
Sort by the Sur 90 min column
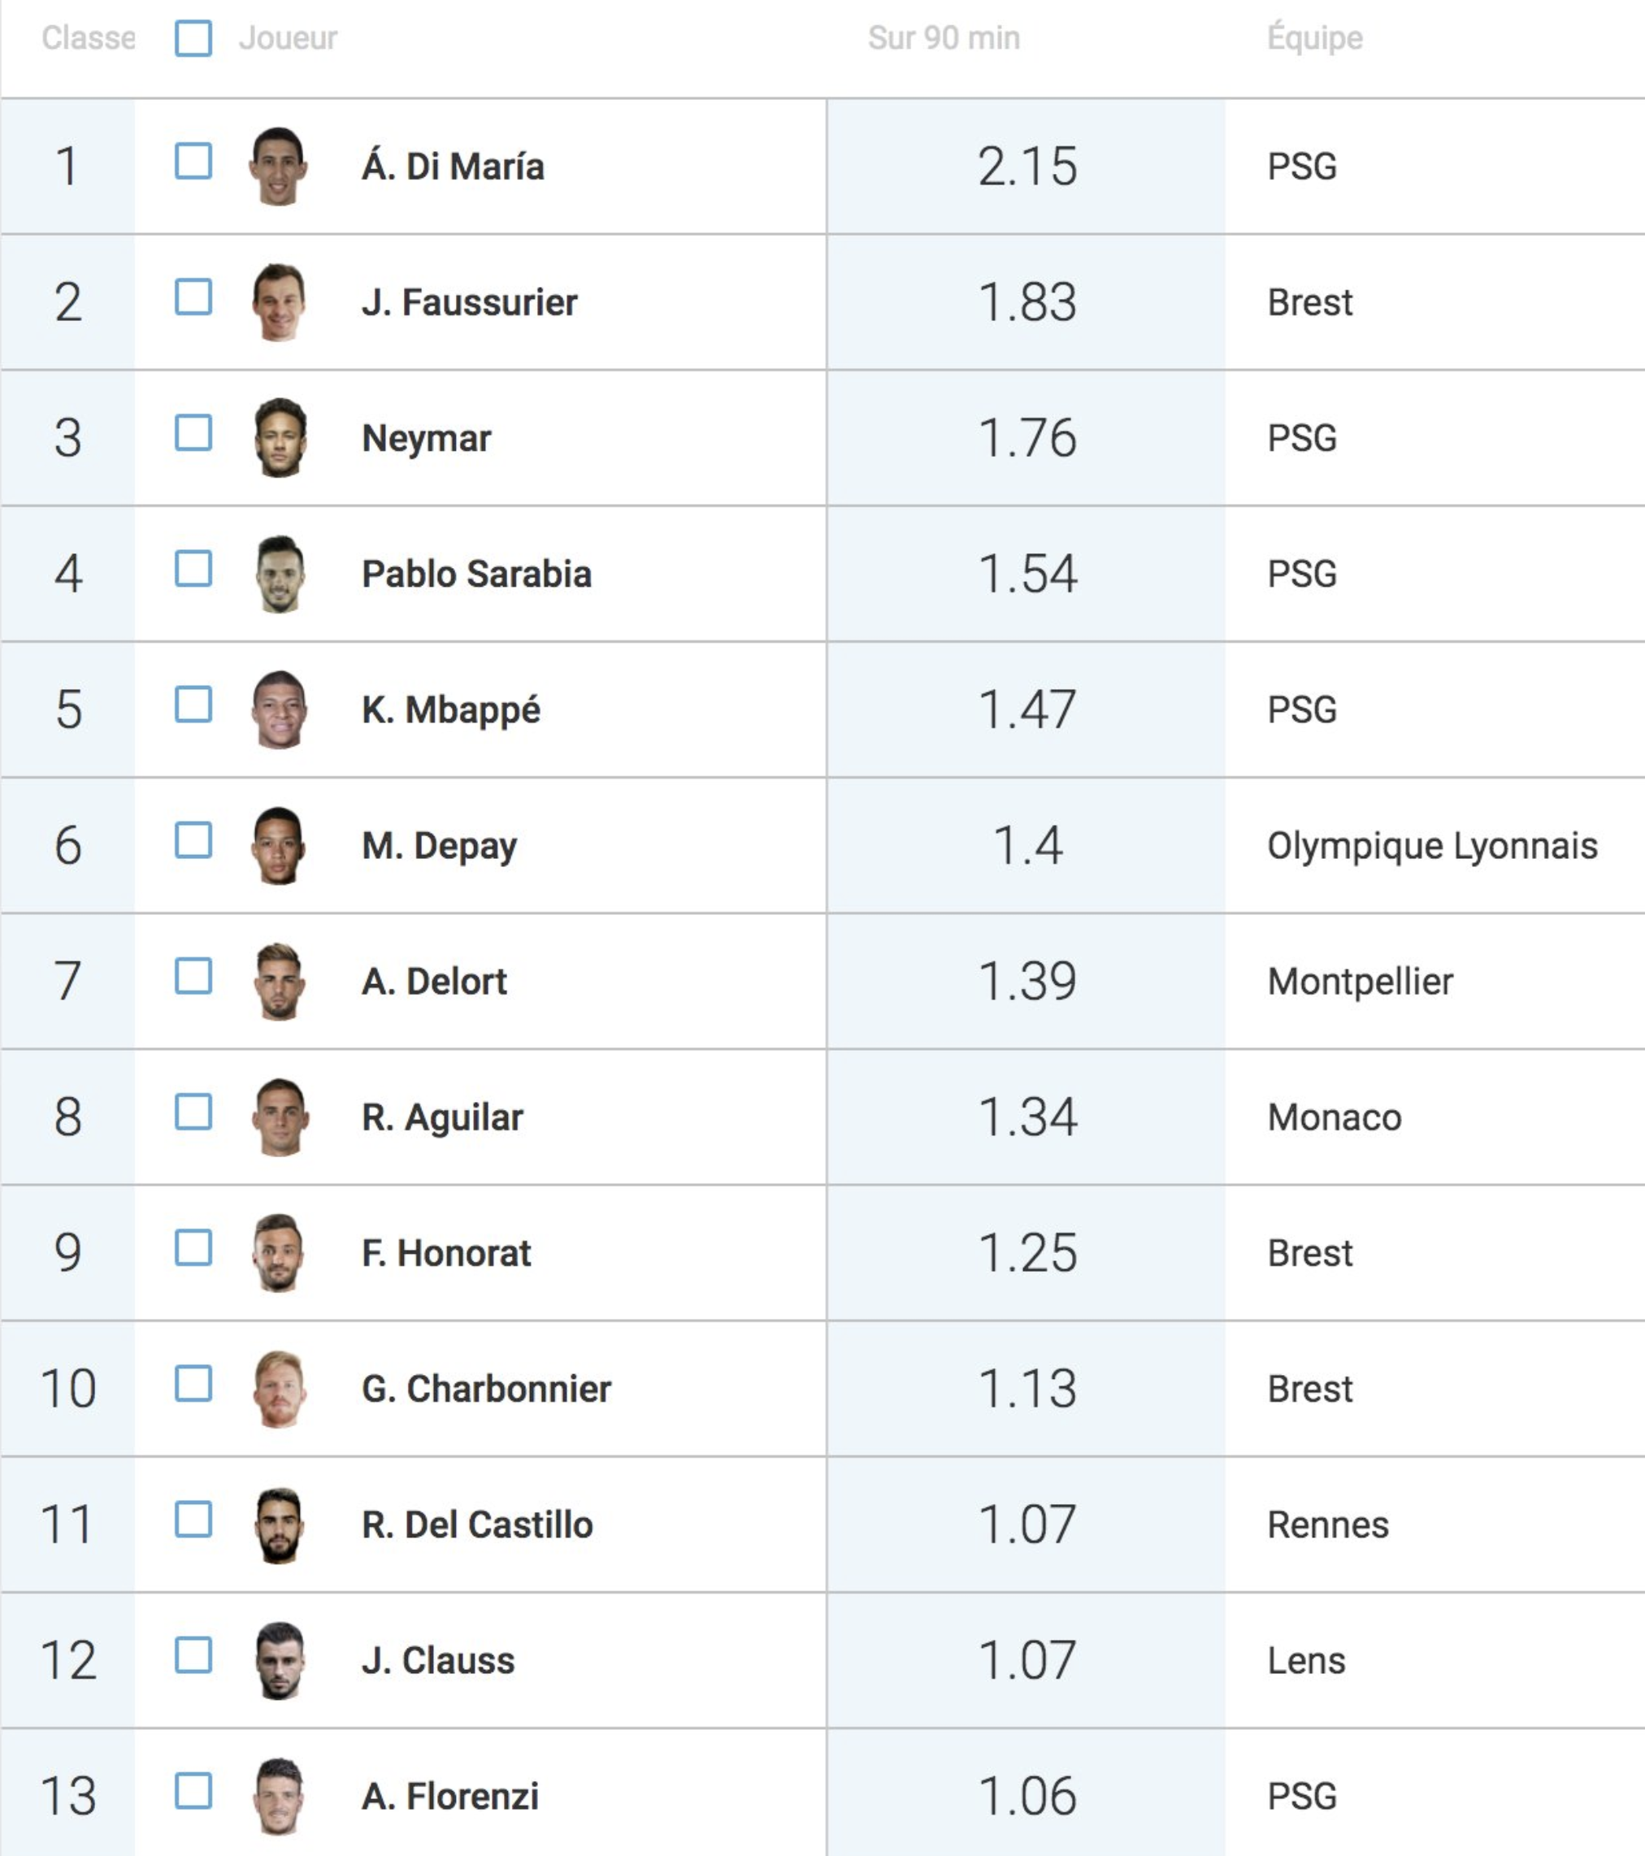(944, 38)
